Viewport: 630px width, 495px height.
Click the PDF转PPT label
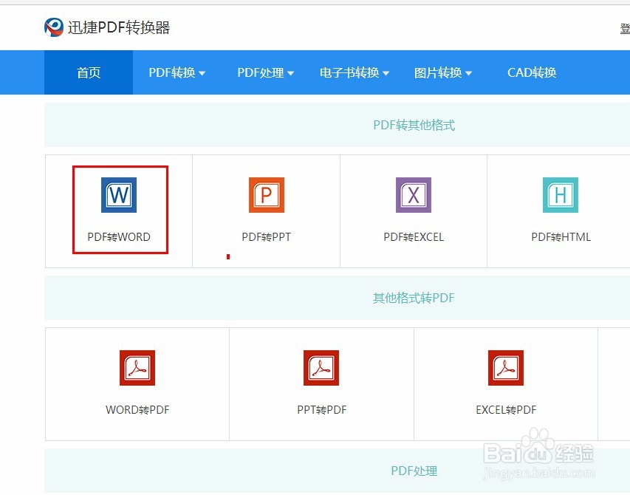point(267,237)
